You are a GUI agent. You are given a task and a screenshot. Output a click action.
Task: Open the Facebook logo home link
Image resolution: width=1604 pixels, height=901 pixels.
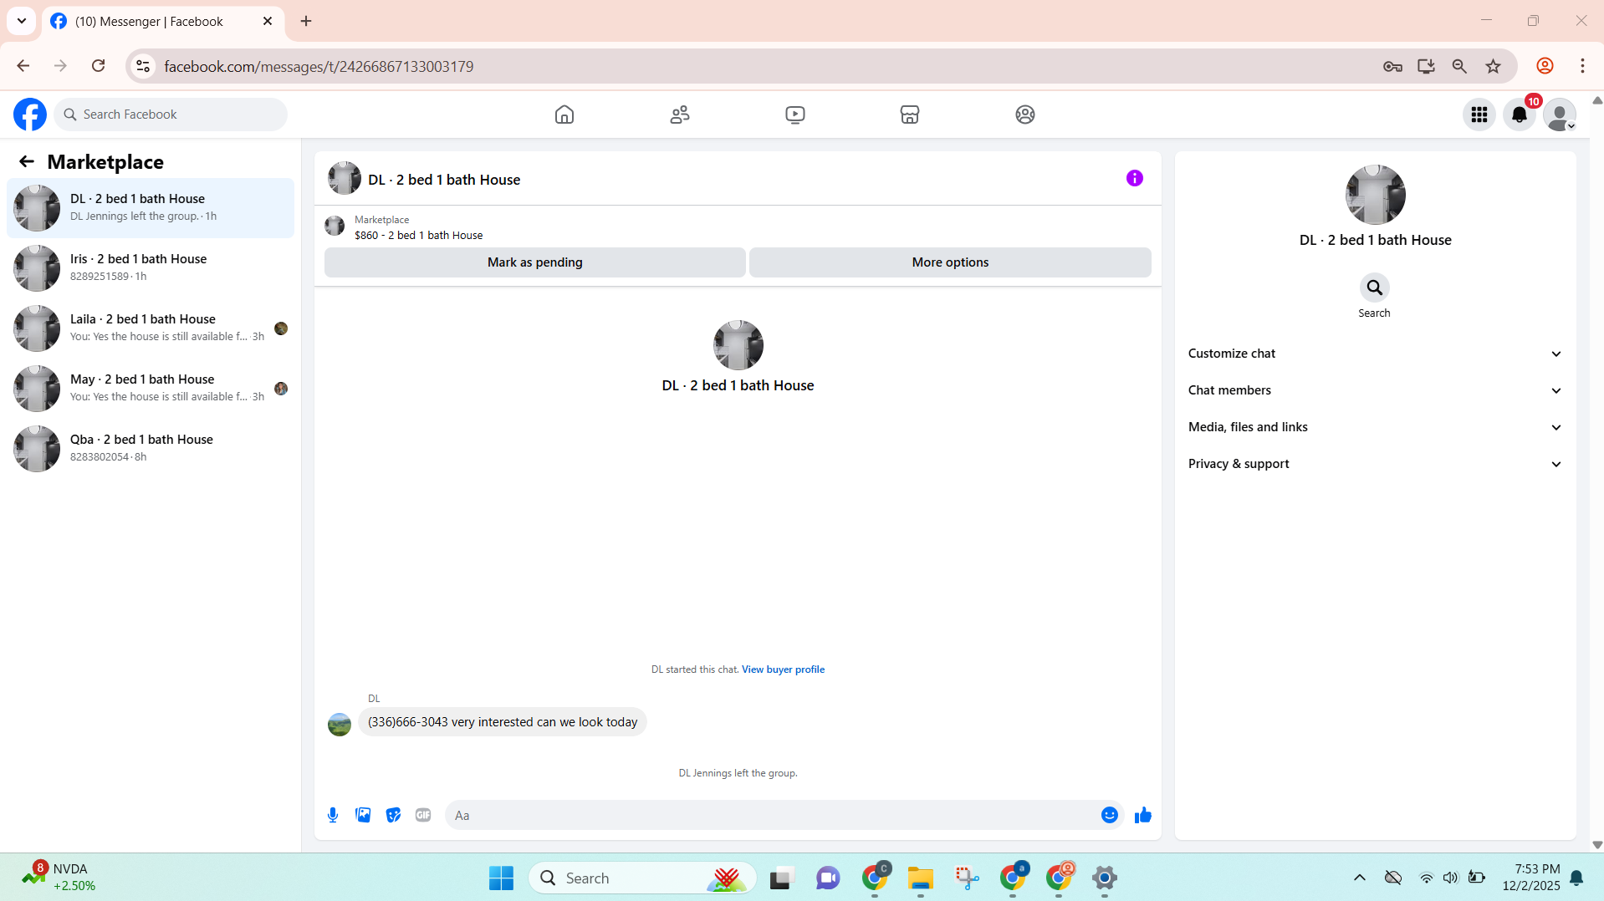(30, 115)
